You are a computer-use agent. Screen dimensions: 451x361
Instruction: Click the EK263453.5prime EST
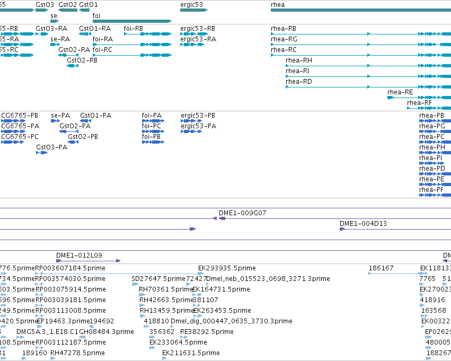[x=198, y=316]
